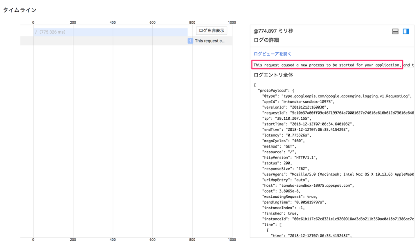Click the "httpVersion" HTTP/1.1 line
Image resolution: width=419 pixels, height=244 pixels.
click(x=290, y=158)
